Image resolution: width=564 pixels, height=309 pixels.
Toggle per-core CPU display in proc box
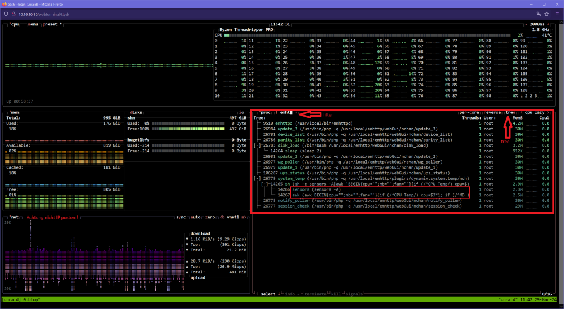click(x=469, y=113)
